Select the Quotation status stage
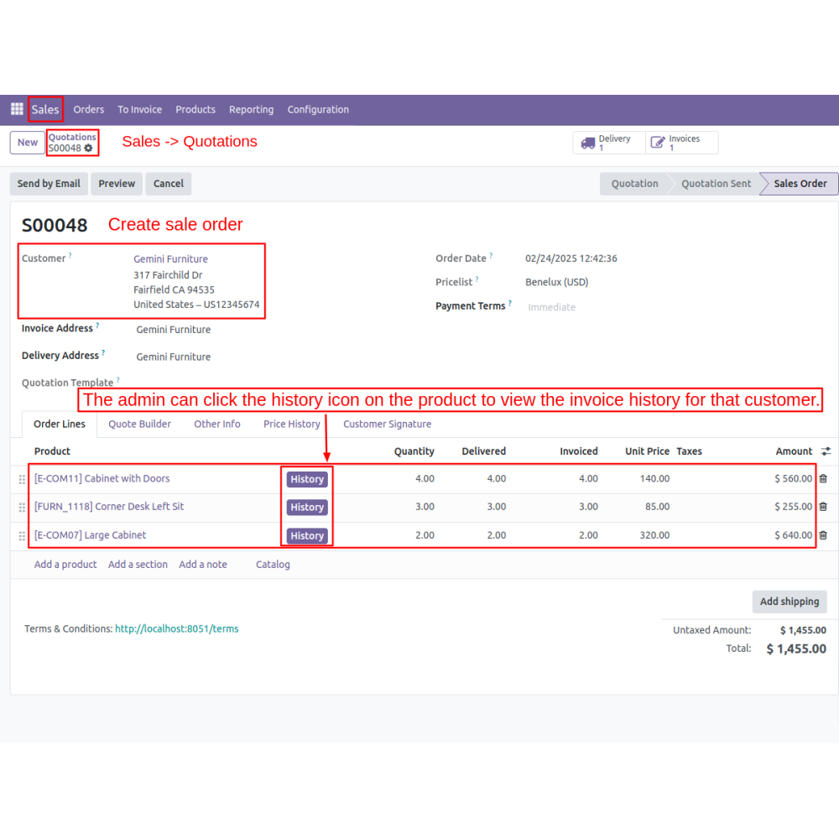 pyautogui.click(x=634, y=184)
